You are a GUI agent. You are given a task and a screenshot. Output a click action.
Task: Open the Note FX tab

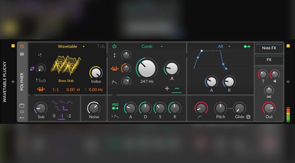click(x=269, y=48)
